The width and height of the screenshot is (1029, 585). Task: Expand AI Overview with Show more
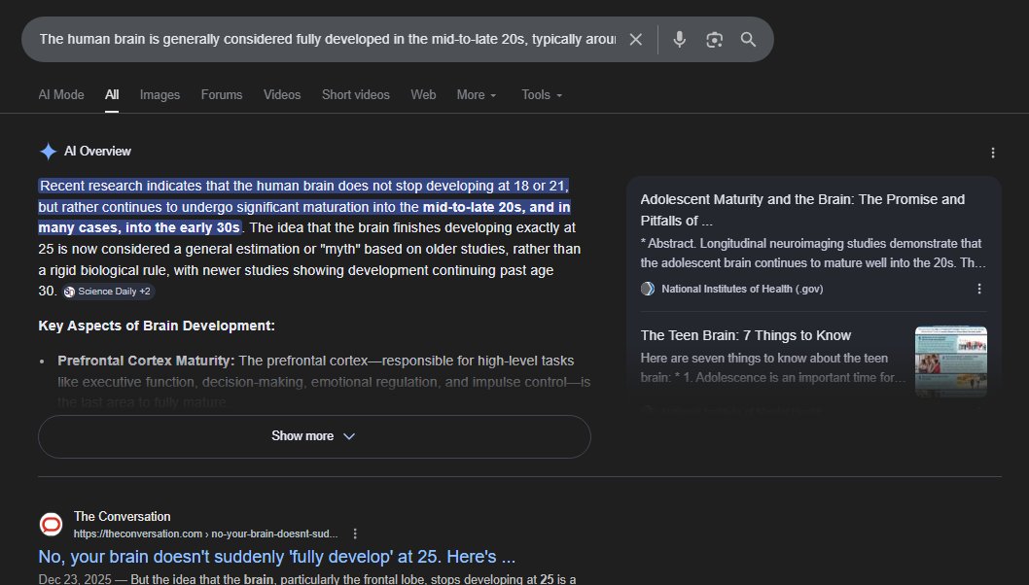point(314,436)
